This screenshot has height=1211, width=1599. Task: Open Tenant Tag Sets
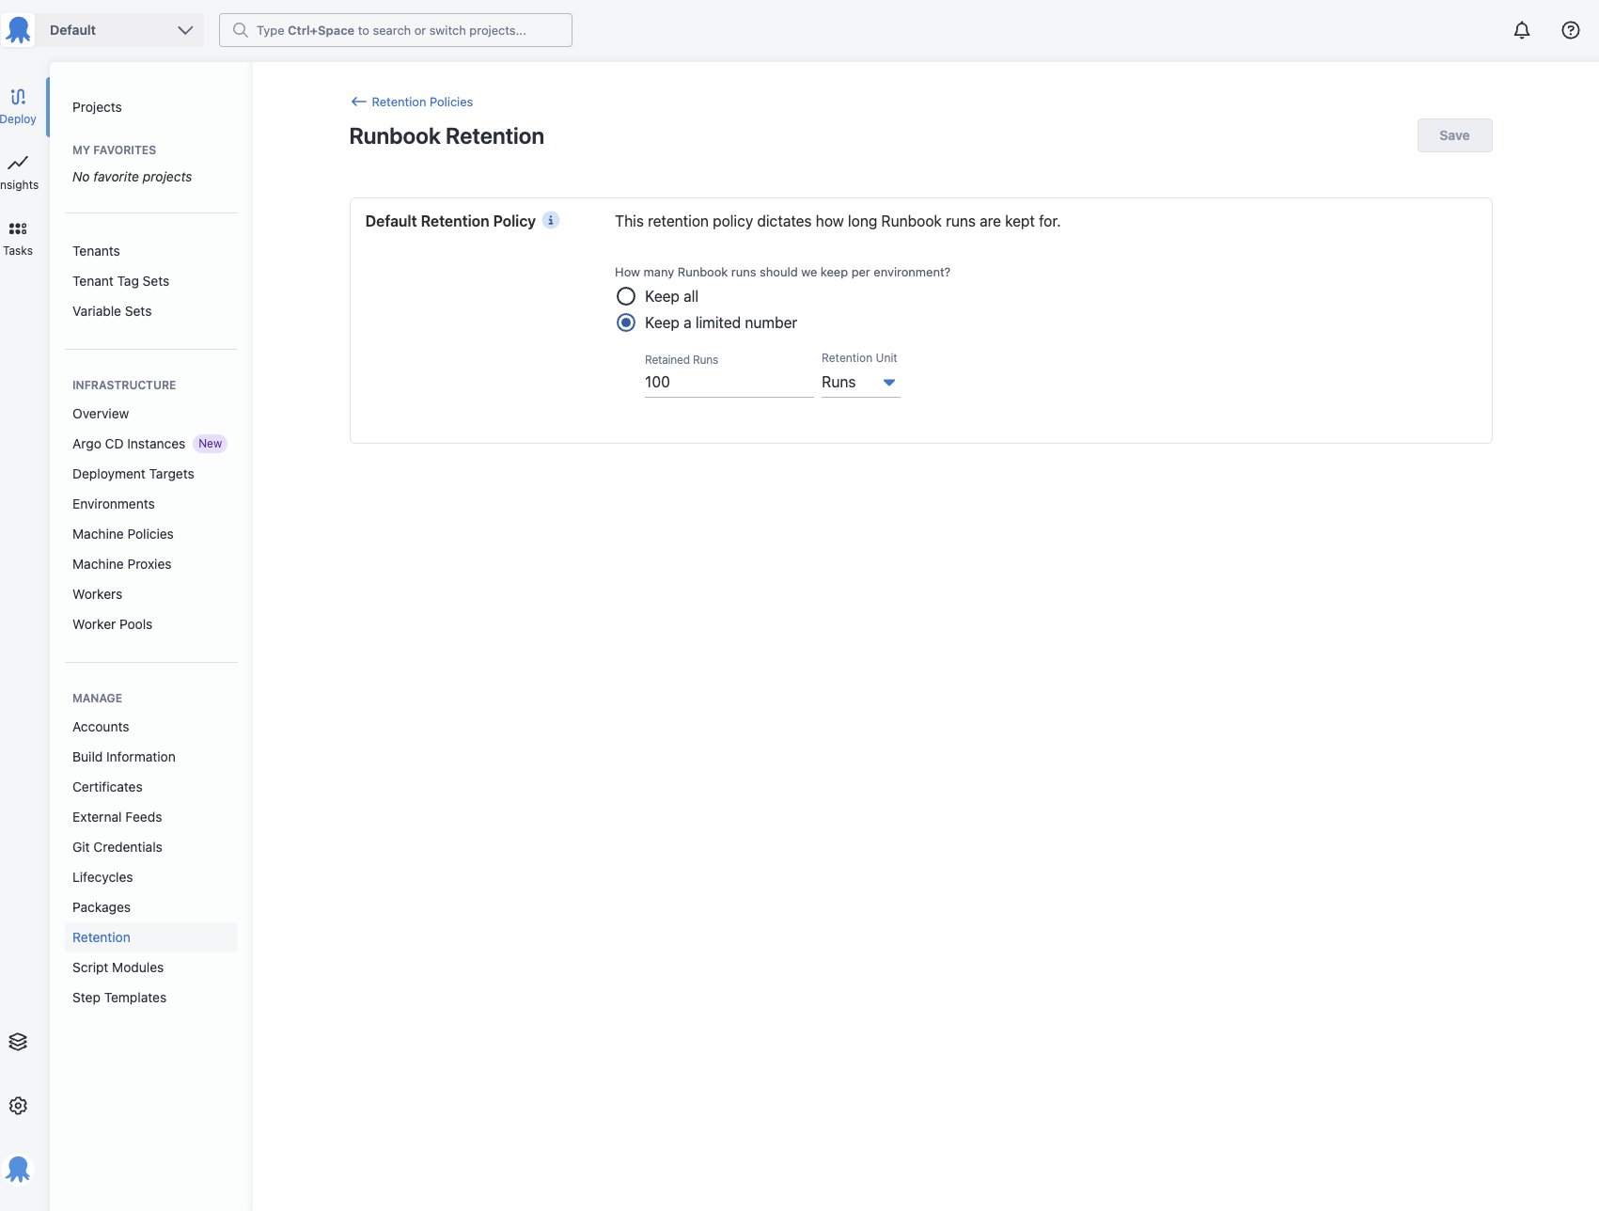[120, 281]
